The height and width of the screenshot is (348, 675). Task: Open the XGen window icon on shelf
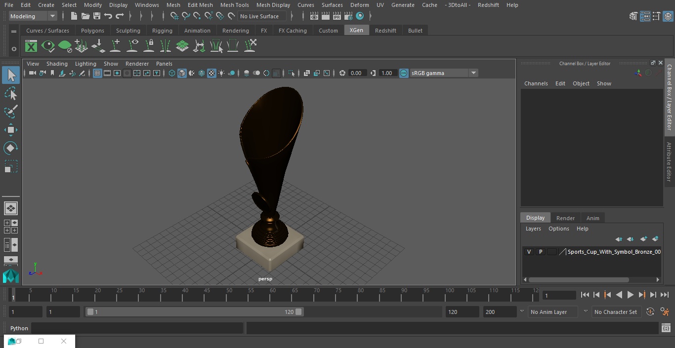click(31, 46)
